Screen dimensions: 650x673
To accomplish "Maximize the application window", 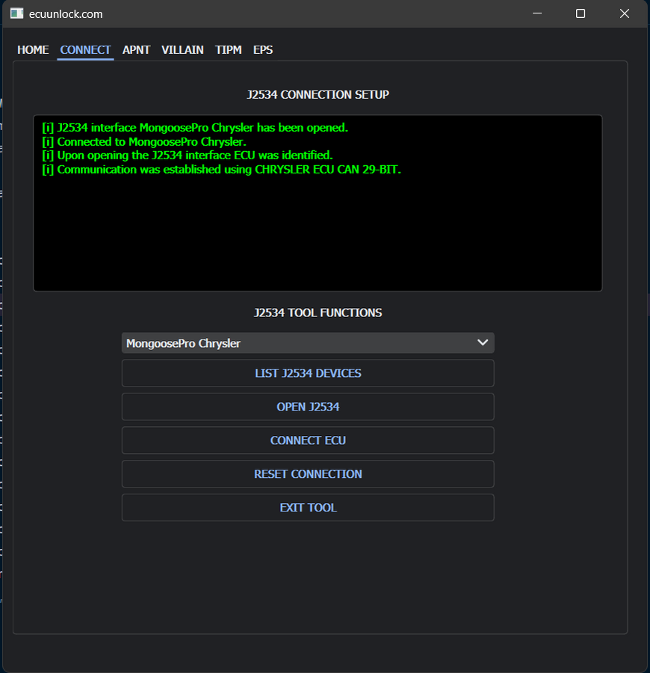I will pos(581,13).
